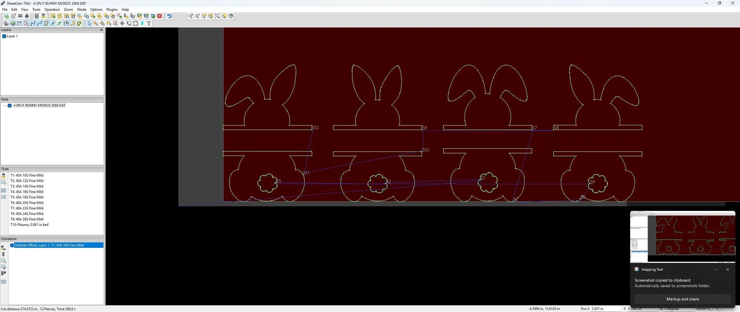
Task: Click the blue Undo arrow icon
Action: [x=169, y=16]
